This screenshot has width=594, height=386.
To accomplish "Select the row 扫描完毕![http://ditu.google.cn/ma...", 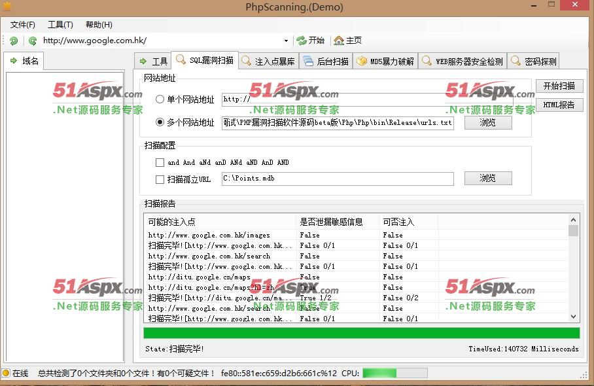I will point(356,298).
